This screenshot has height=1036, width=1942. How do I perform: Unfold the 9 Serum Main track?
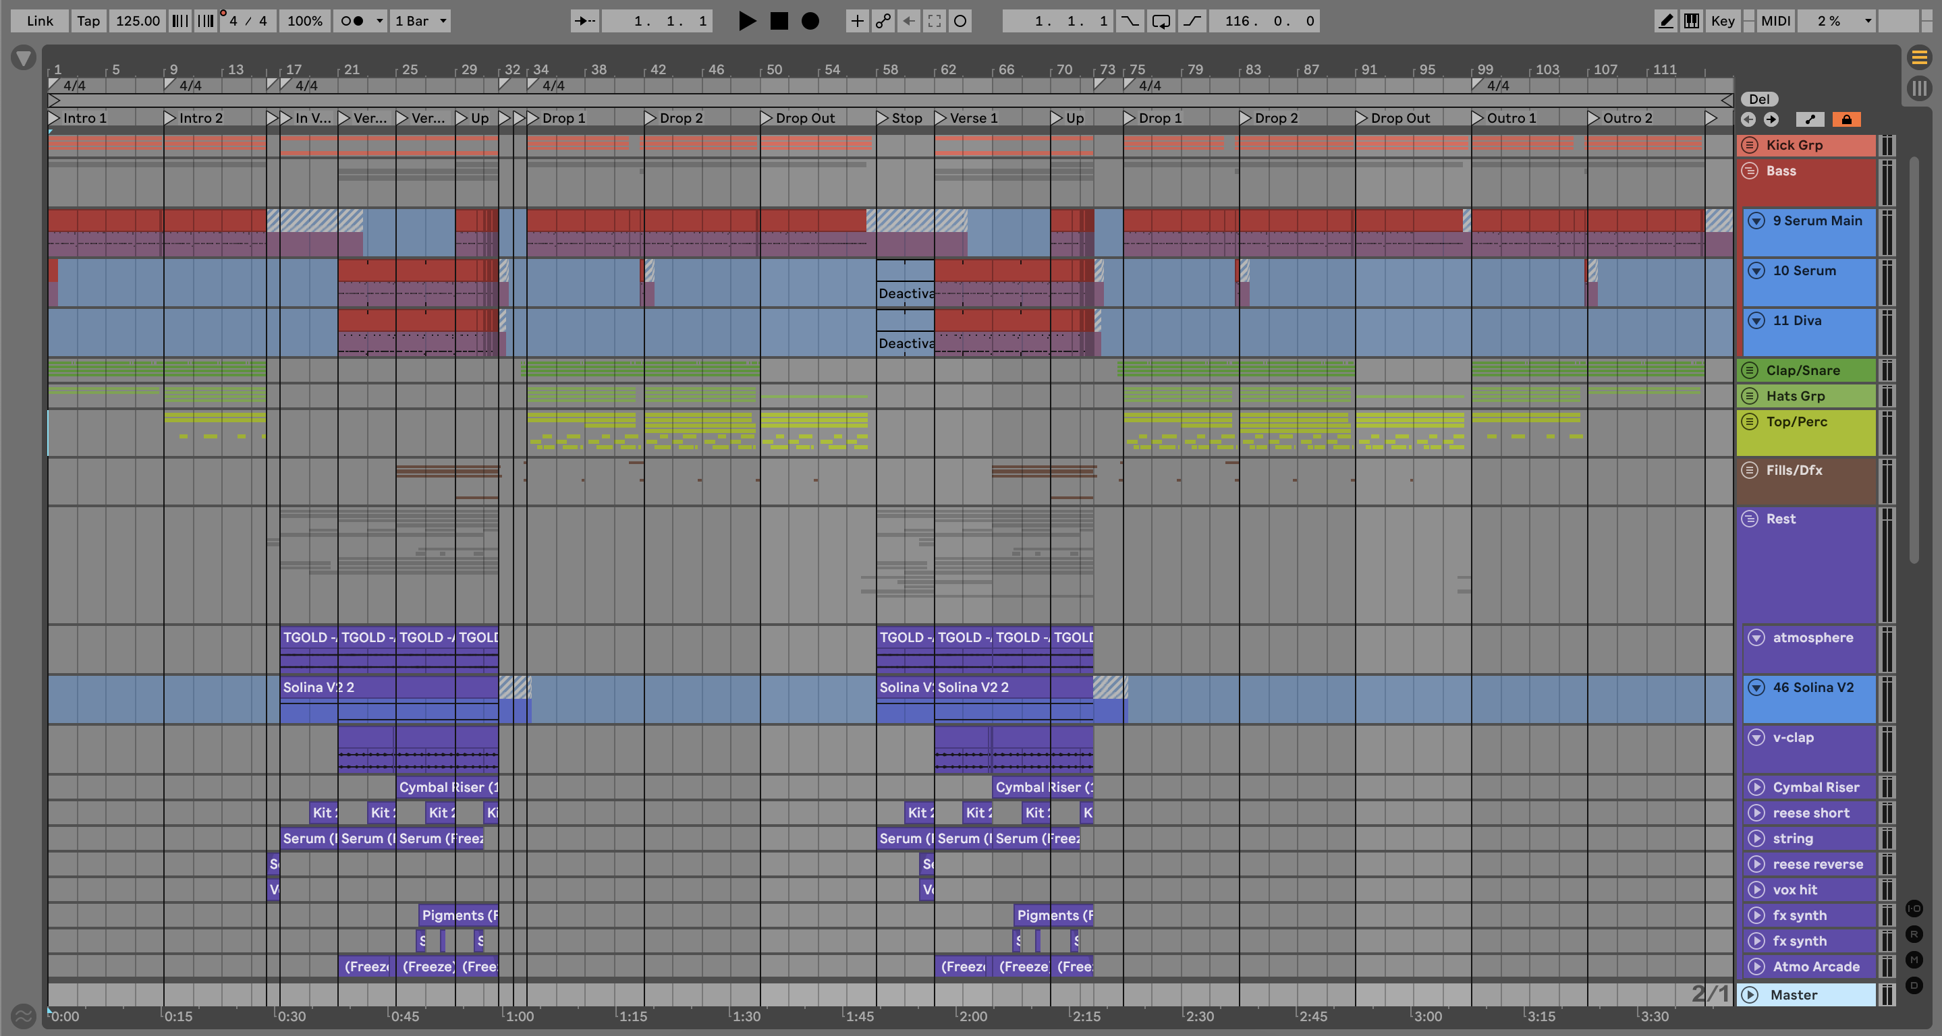pyautogui.click(x=1756, y=221)
